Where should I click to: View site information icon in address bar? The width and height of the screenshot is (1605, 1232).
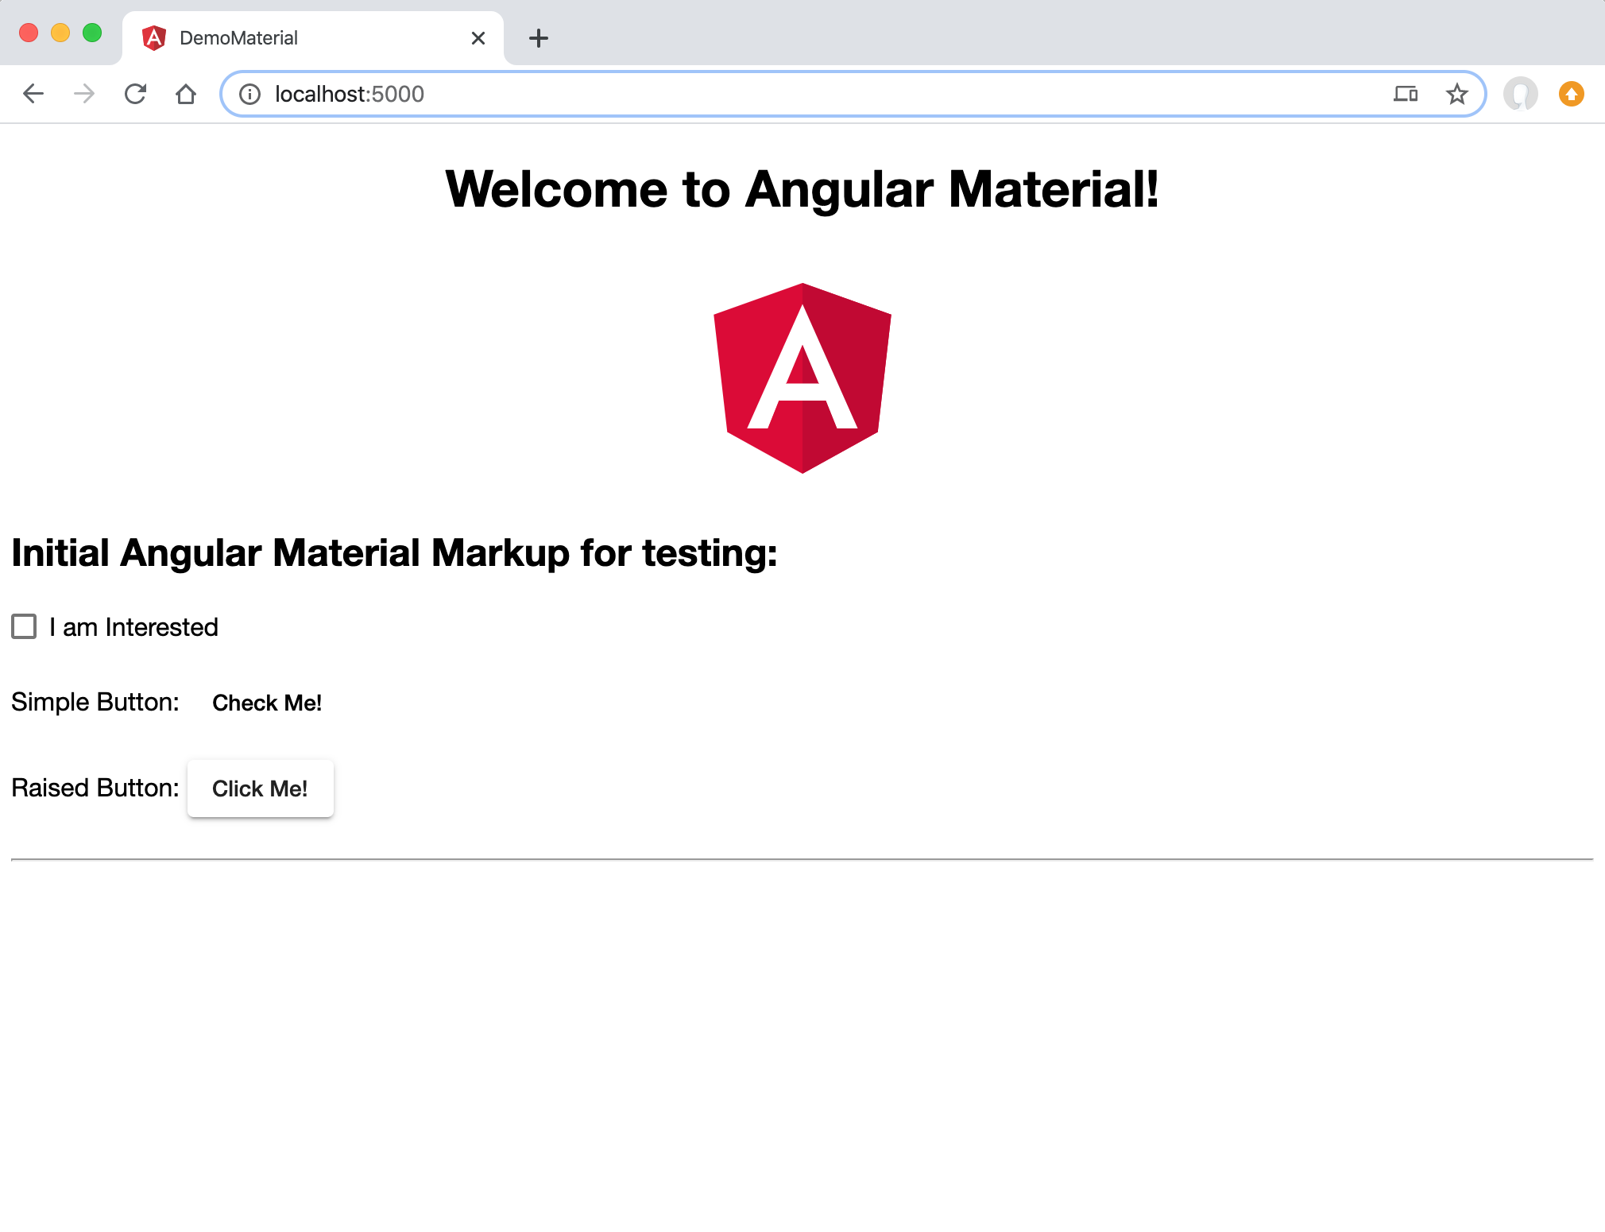249,94
